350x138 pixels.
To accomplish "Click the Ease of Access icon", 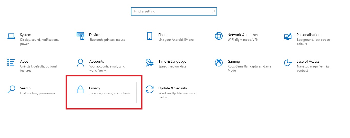I will click(x=288, y=63).
